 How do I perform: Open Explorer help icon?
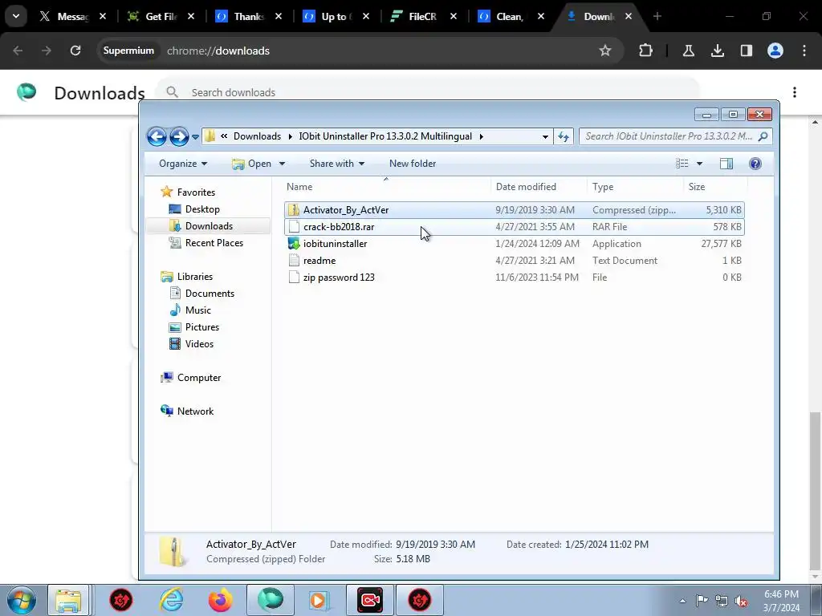pos(755,164)
